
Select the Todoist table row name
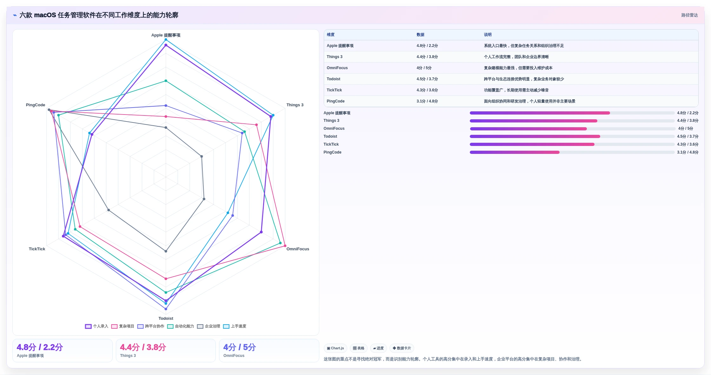333,79
